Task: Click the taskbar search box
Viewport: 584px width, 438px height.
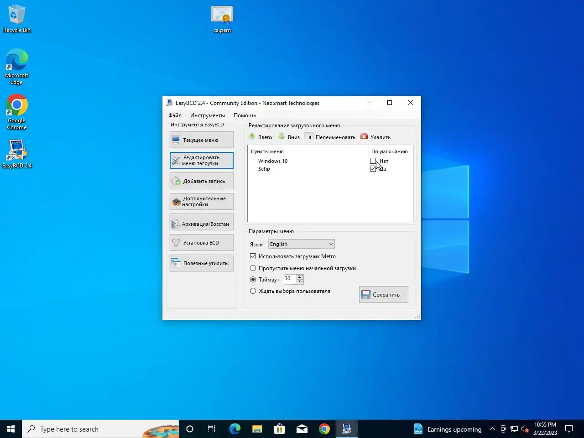Action: (x=100, y=429)
